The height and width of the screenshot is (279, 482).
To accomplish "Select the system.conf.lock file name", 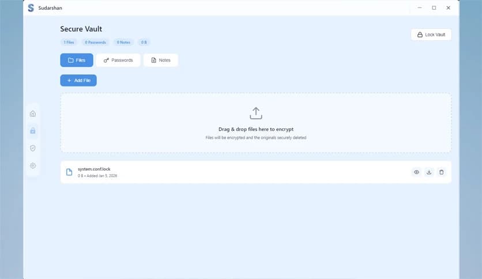I will (x=94, y=169).
